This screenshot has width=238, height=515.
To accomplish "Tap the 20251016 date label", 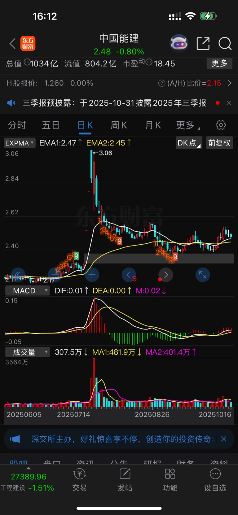I will pos(215,414).
